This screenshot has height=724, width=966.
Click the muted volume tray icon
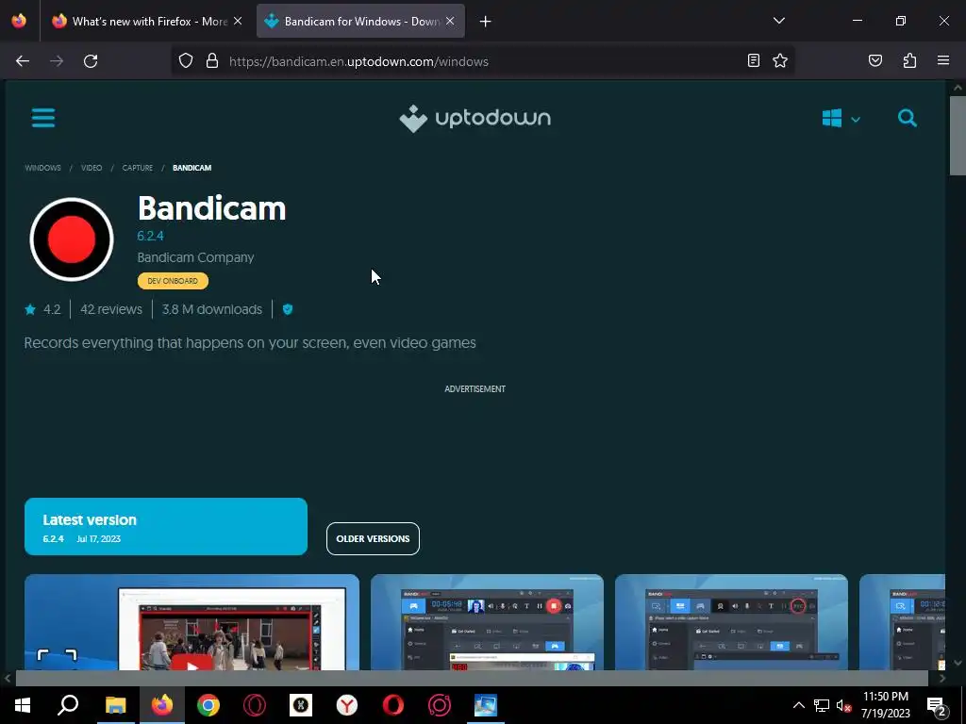[x=843, y=705]
